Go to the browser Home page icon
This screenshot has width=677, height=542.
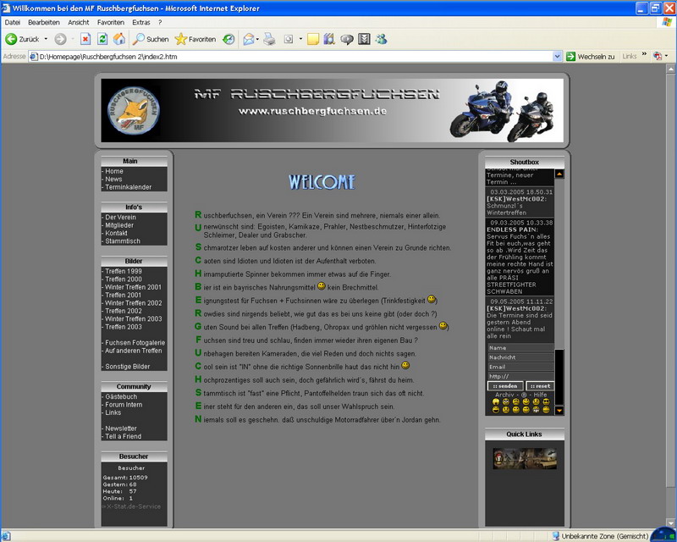click(x=119, y=39)
